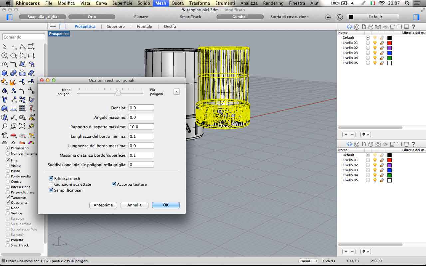Click the Anteprima button
Screen dimensions: 426x266
click(x=103, y=205)
